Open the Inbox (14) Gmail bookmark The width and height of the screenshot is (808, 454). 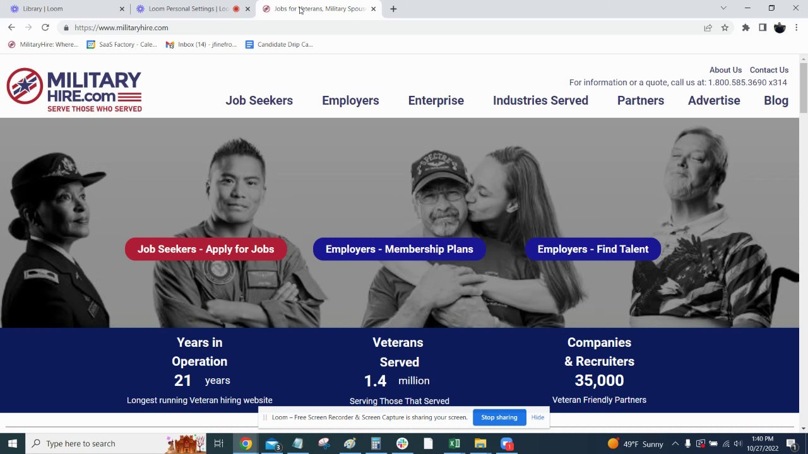[x=201, y=45]
